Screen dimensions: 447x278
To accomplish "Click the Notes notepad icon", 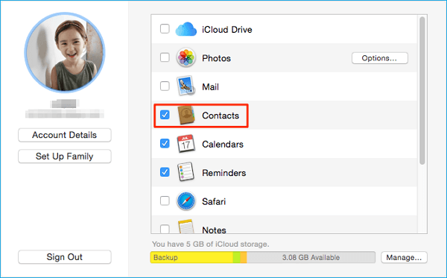I will [186, 227].
